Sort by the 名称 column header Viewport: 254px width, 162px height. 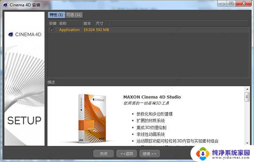coord(70,23)
